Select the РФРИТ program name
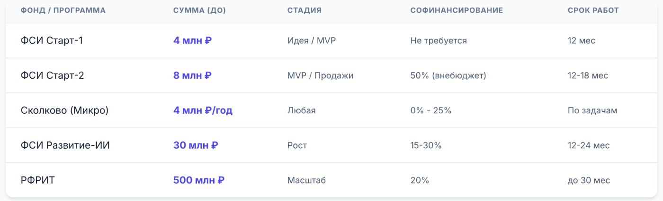Image resolution: width=663 pixels, height=201 pixels. 38,180
